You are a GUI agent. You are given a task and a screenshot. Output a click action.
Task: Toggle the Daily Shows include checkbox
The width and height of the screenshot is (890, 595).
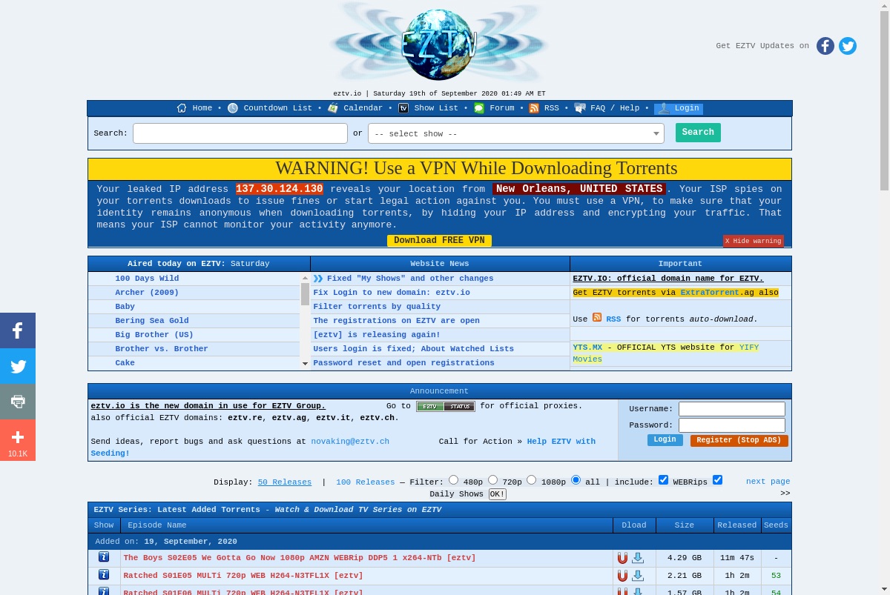(717, 480)
